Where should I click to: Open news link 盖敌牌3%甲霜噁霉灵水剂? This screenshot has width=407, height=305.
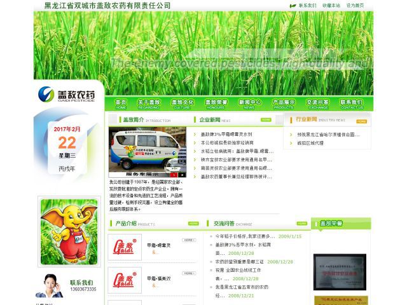tap(226, 135)
